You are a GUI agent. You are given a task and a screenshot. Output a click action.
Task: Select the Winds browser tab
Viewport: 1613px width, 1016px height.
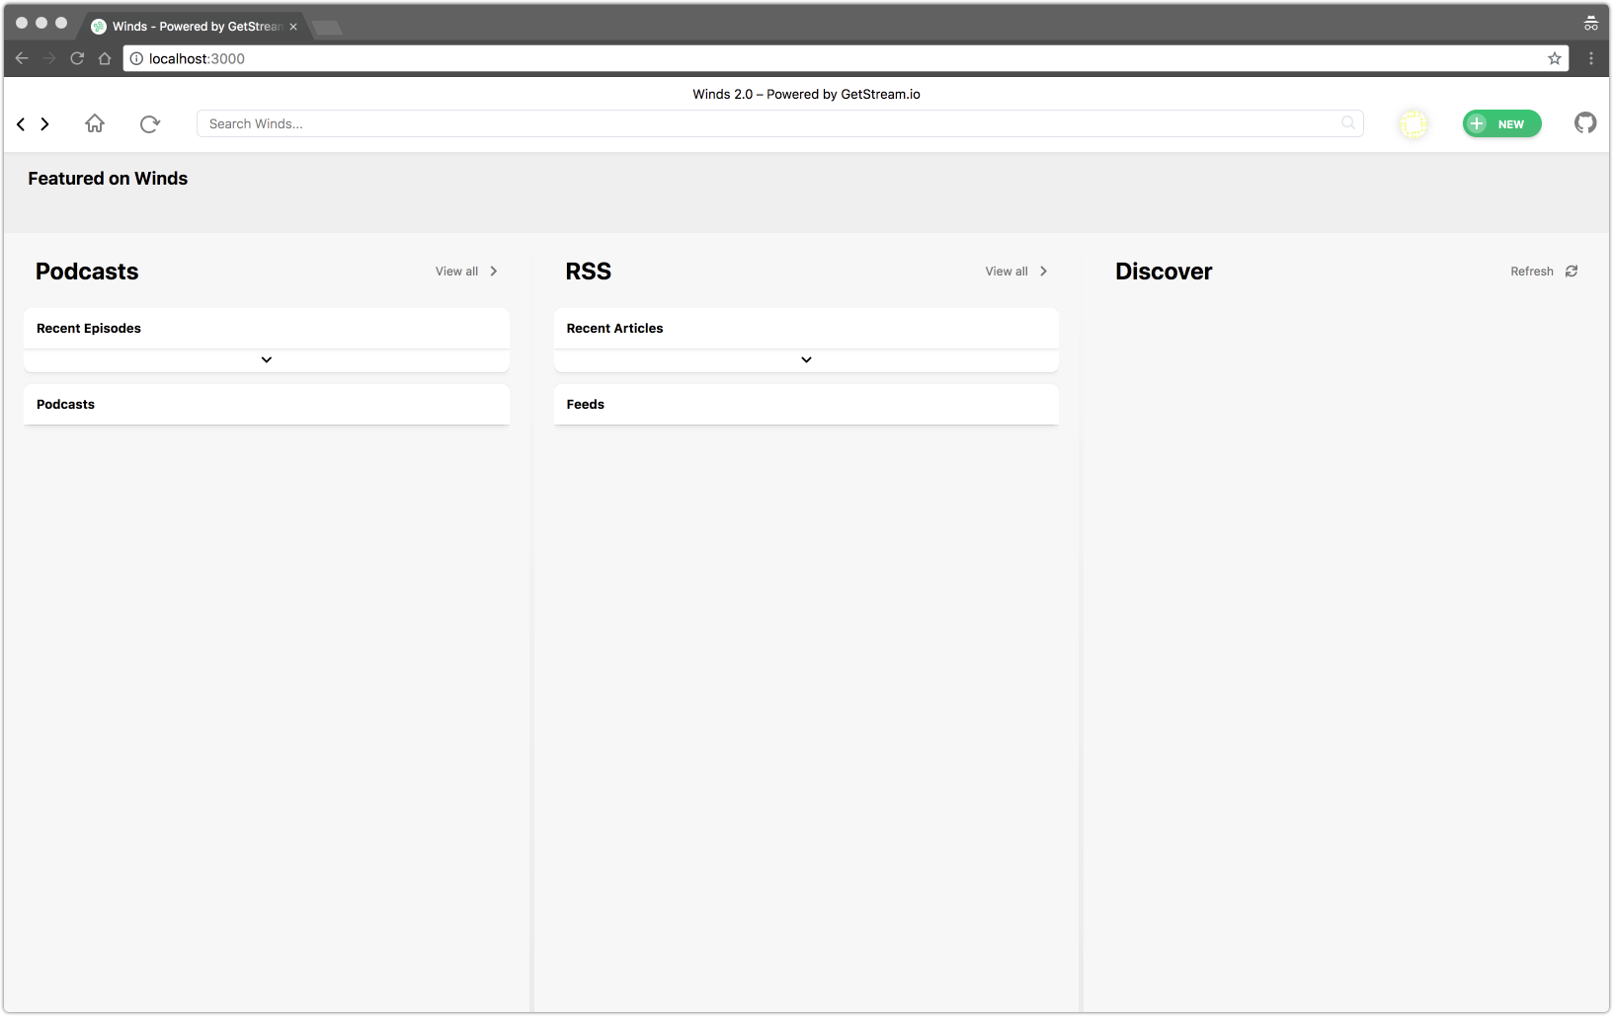[x=188, y=27]
